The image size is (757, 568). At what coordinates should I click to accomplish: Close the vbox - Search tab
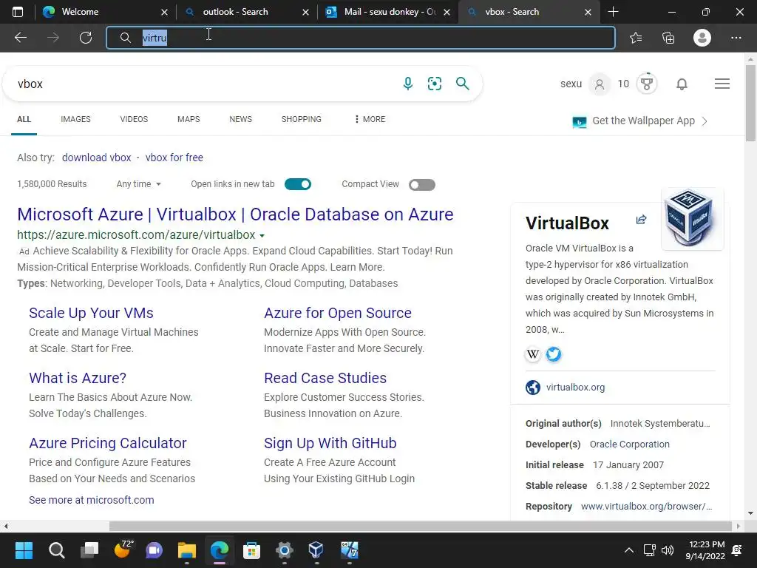point(588,12)
